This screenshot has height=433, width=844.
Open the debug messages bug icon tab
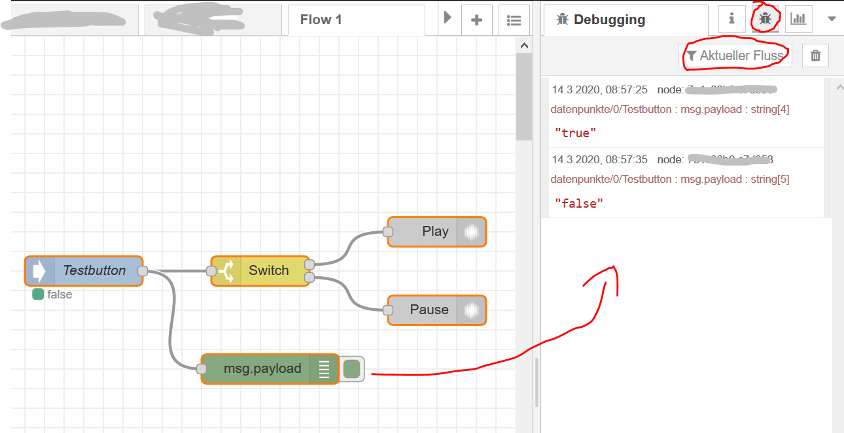765,19
